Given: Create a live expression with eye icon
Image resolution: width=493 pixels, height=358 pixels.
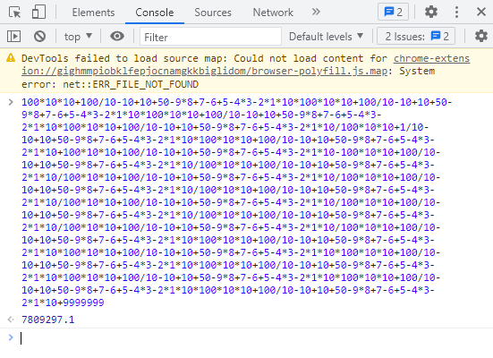Looking at the screenshot, I should point(117,36).
